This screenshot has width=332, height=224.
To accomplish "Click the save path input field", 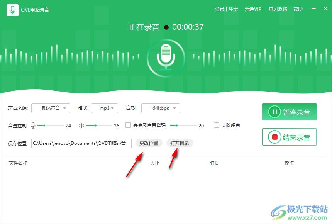I will pos(81,143).
